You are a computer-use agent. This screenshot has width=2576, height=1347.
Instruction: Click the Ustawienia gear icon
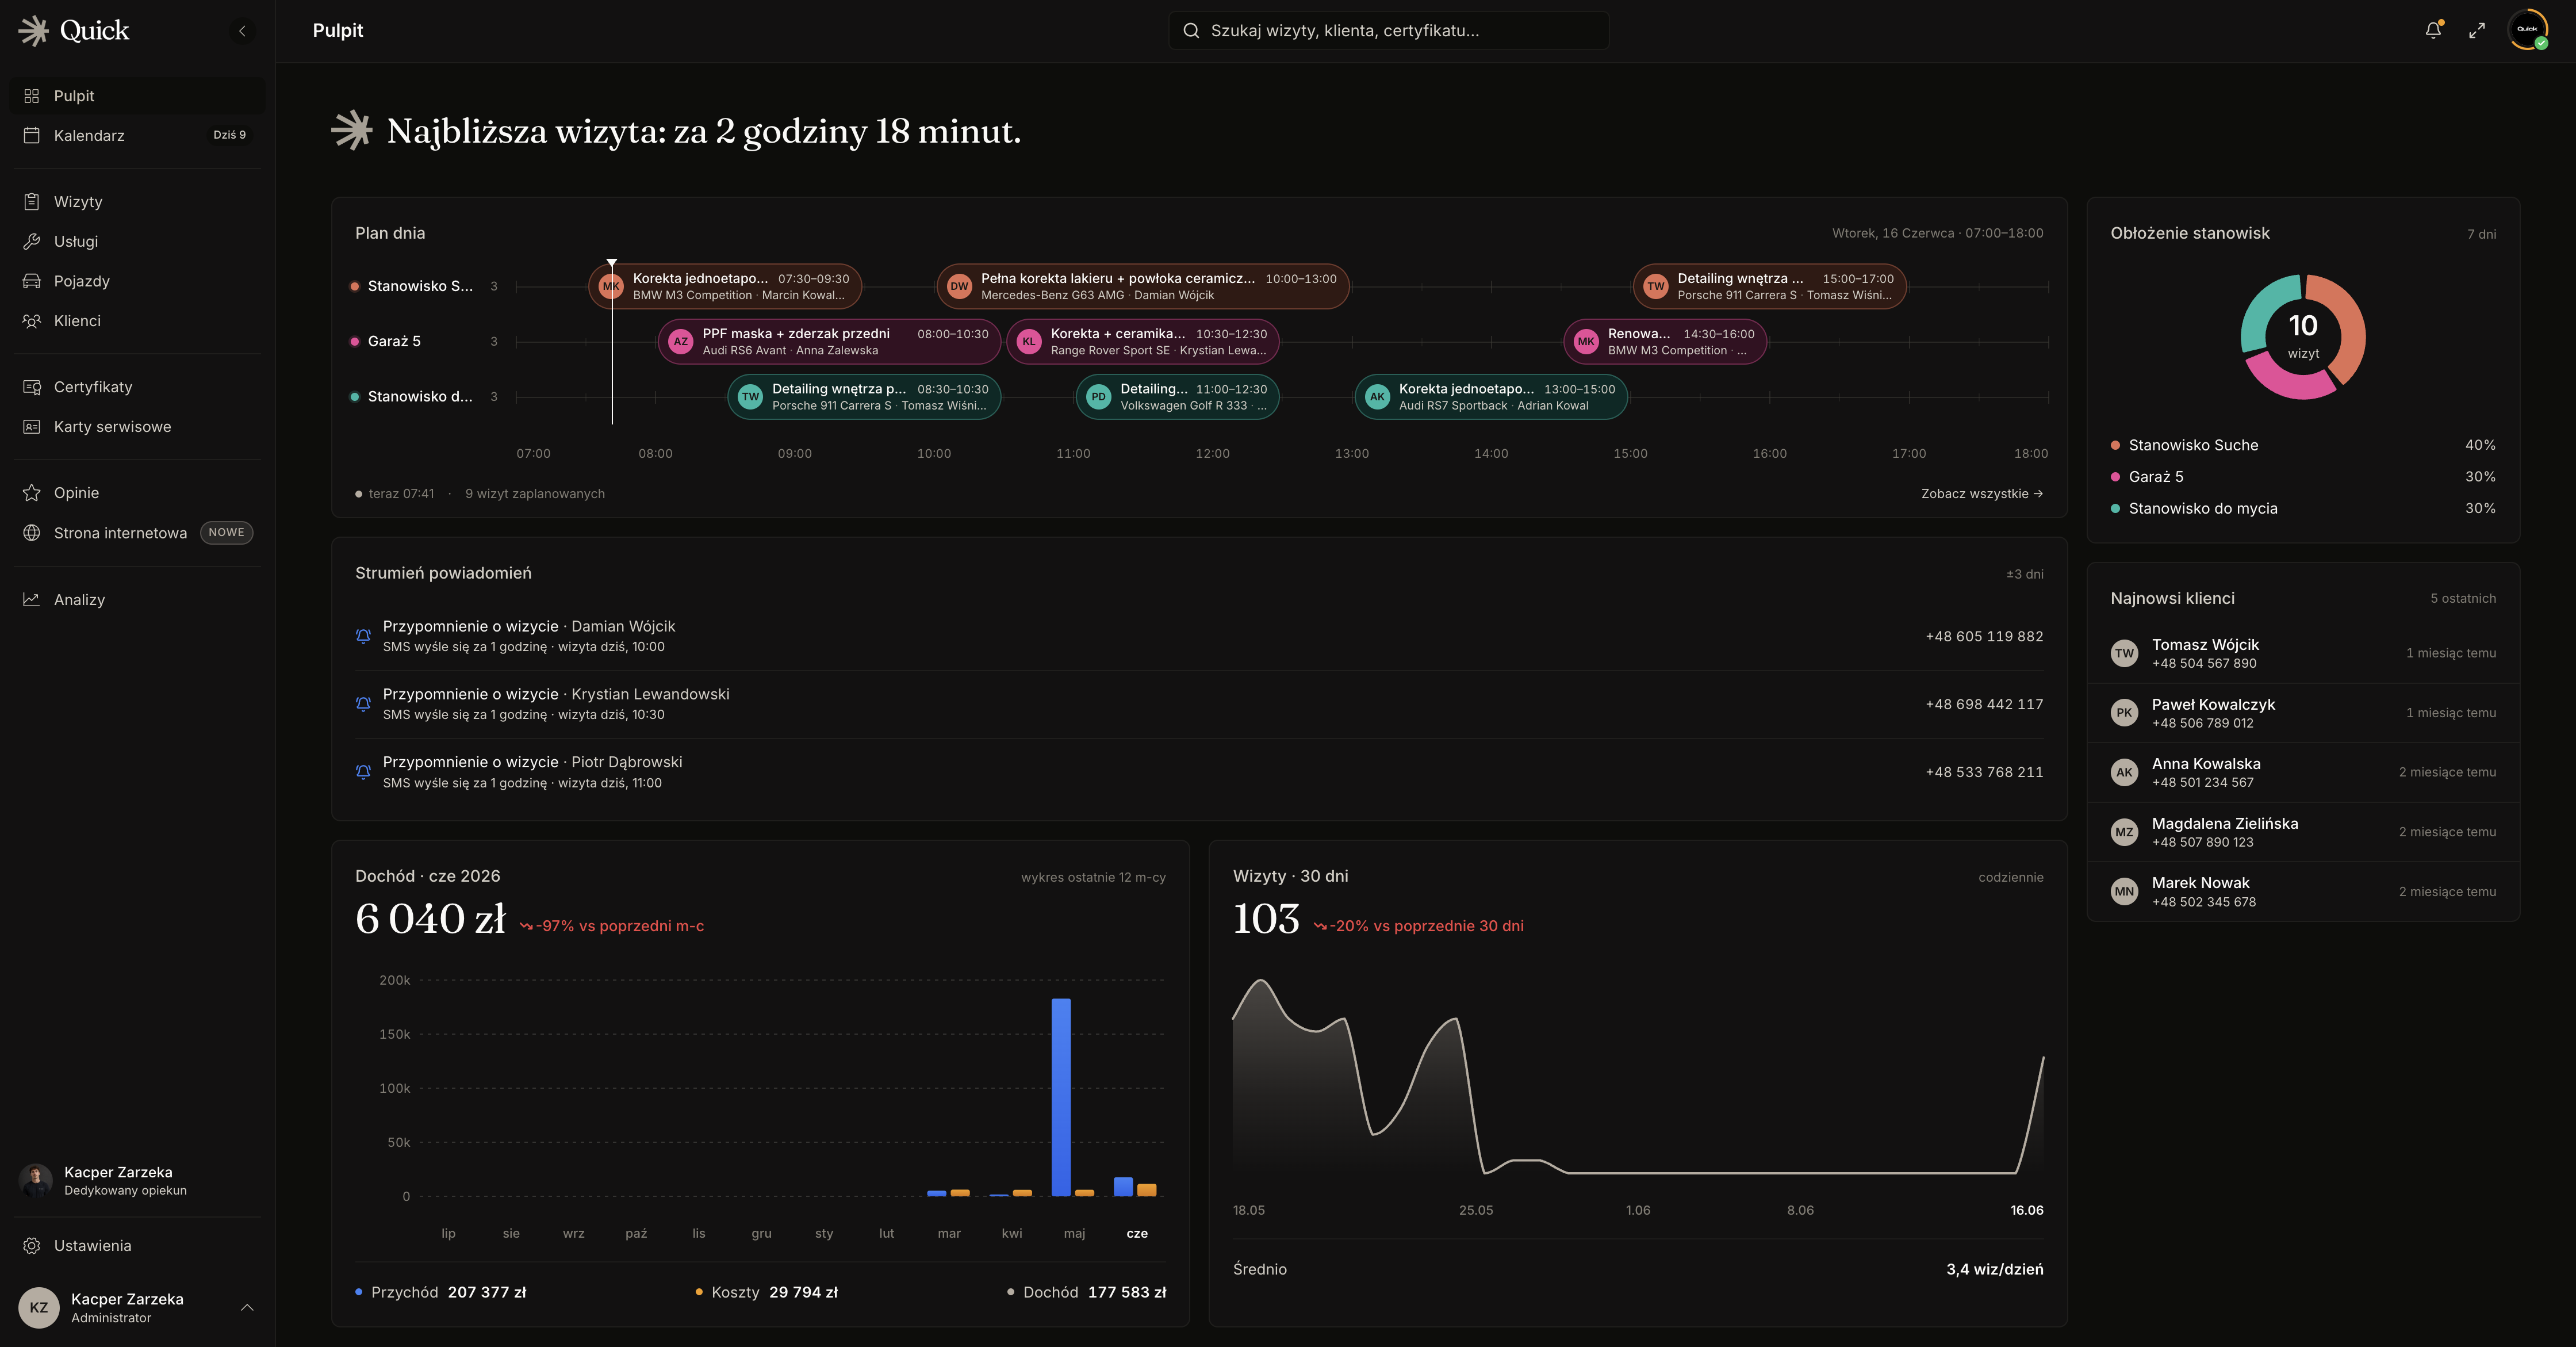(32, 1246)
